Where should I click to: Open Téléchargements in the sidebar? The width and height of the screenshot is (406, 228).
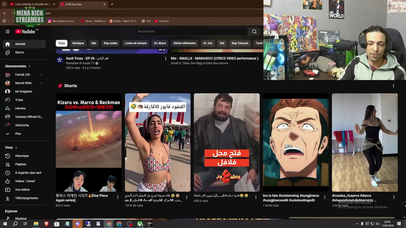pyautogui.click(x=24, y=198)
